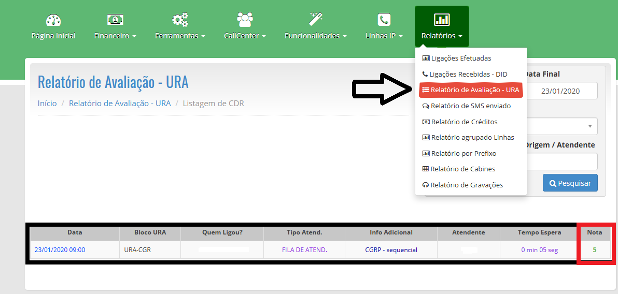Viewport: 618px width, 294px height.
Task: Click the Financeiro money icon
Action: click(115, 20)
